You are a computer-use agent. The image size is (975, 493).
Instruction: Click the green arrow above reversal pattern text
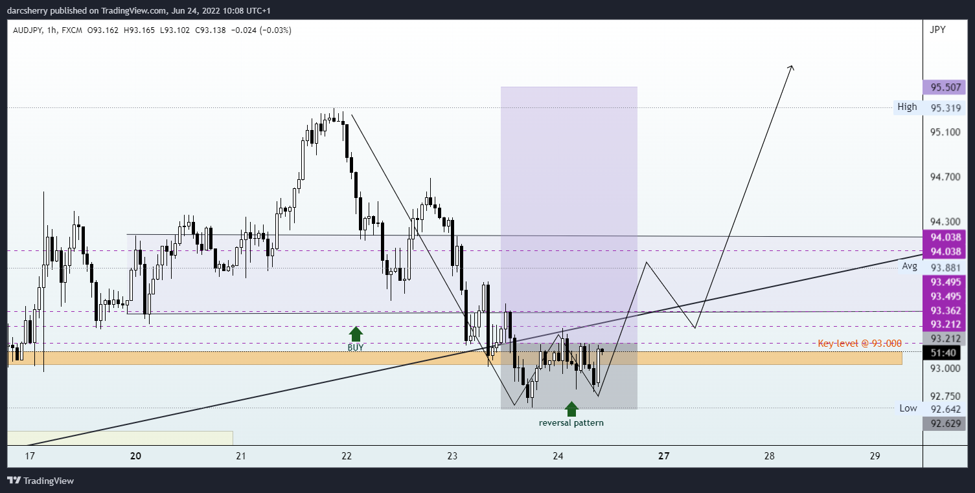pyautogui.click(x=571, y=409)
